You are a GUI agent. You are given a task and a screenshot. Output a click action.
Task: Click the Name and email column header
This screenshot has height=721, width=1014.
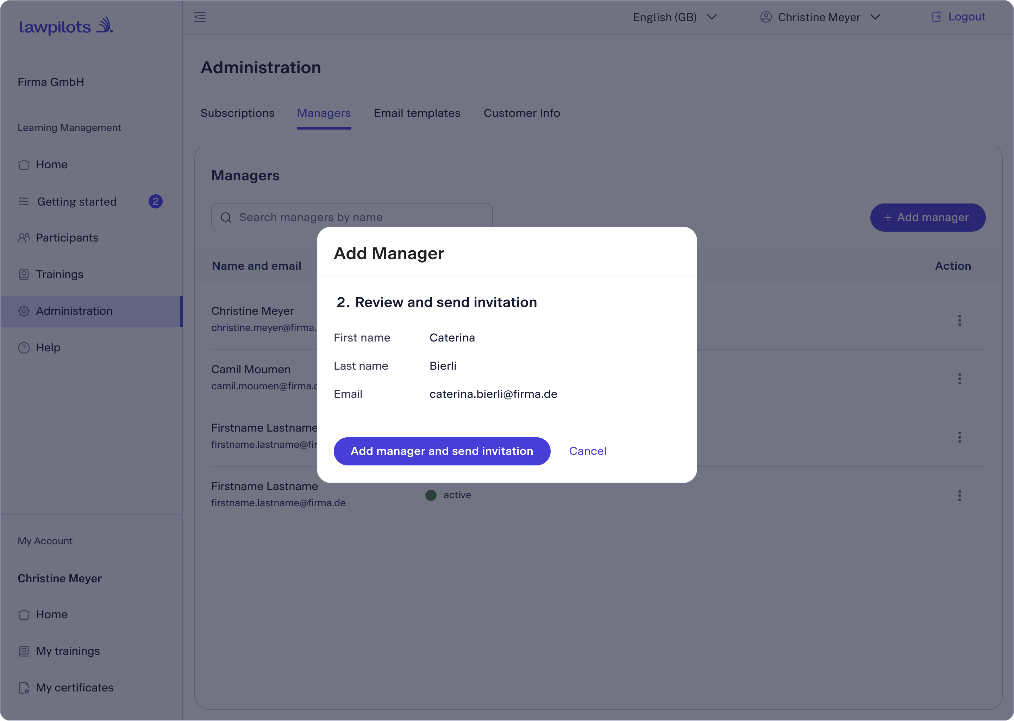(x=257, y=266)
